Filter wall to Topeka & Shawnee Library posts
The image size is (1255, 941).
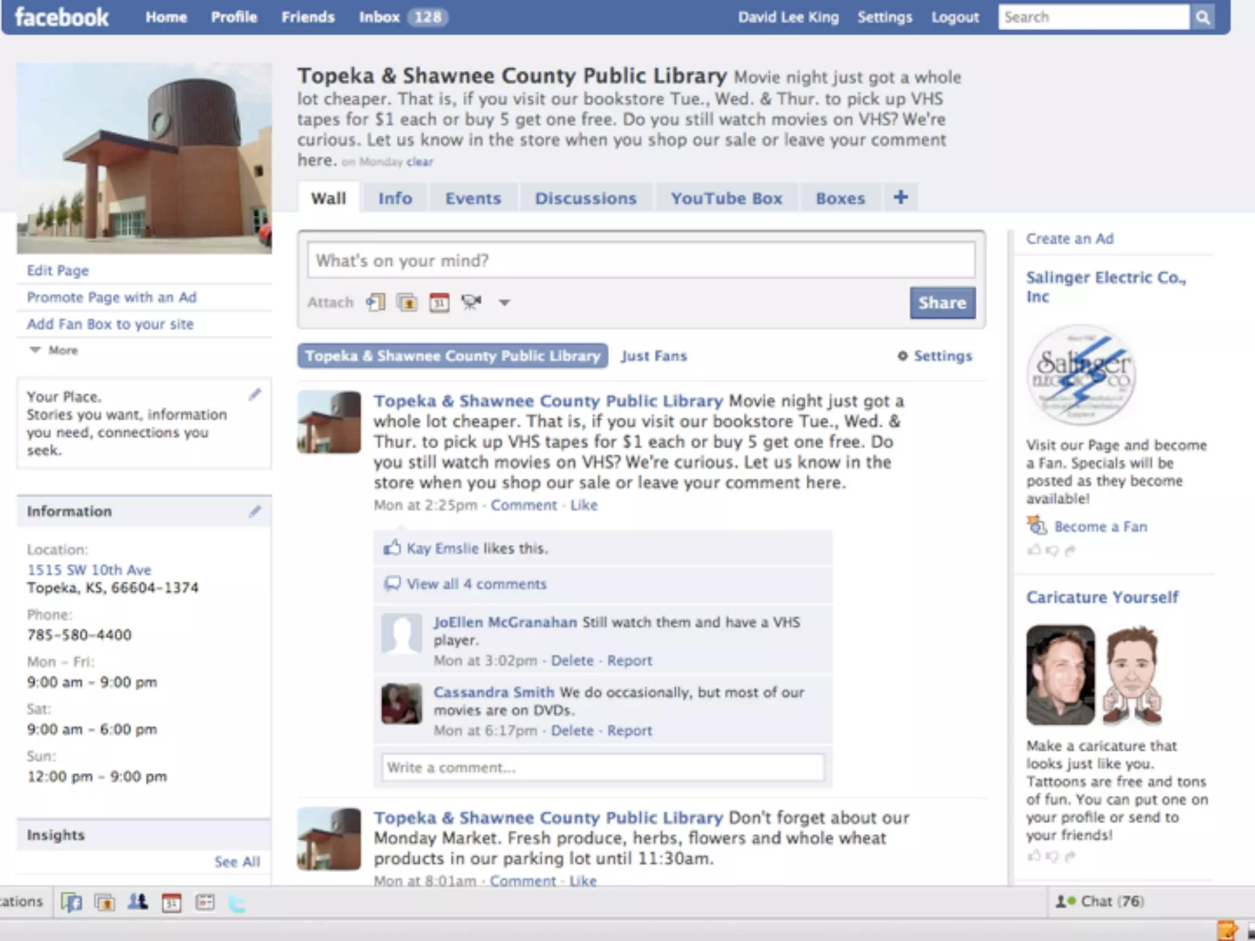pos(452,356)
